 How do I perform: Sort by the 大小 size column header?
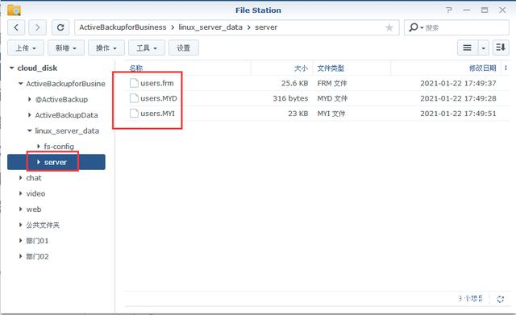coord(301,68)
